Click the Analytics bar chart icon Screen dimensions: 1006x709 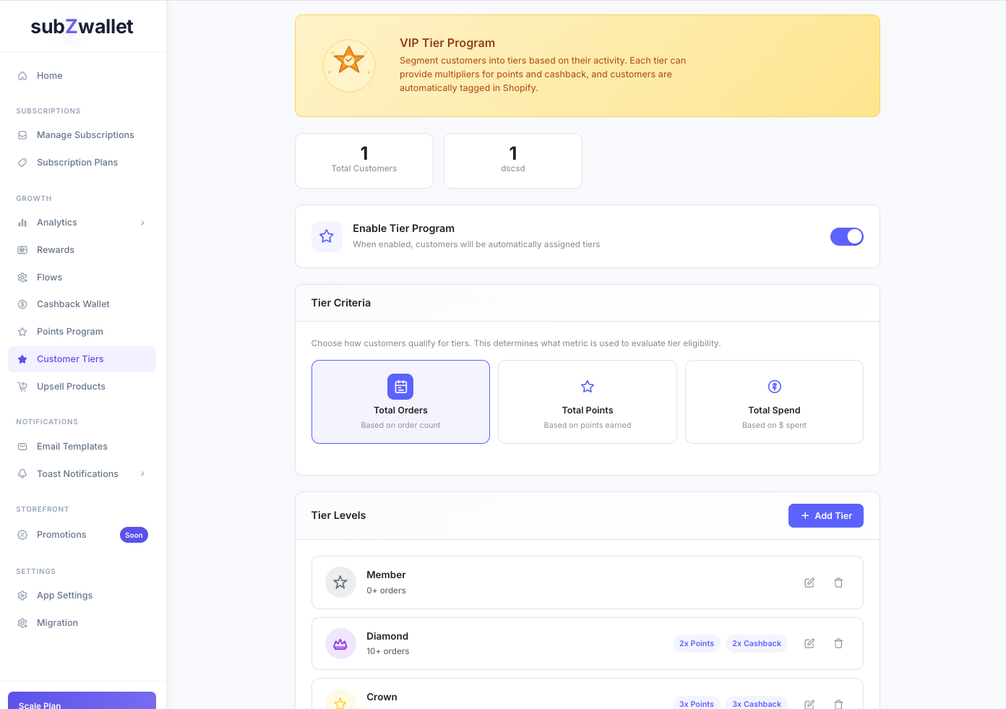click(x=22, y=223)
